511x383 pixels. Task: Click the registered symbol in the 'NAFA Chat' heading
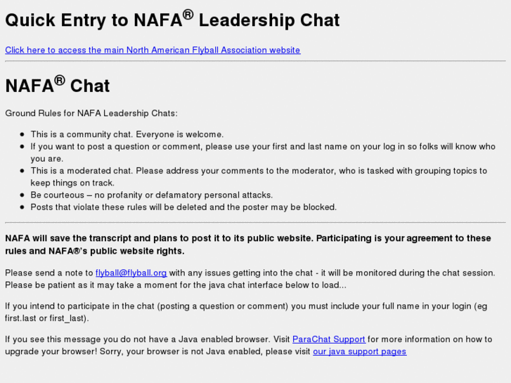click(x=60, y=79)
